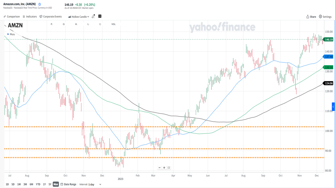The height and width of the screenshot is (188, 335).
Task: Click the Share icon
Action: pos(311,17)
